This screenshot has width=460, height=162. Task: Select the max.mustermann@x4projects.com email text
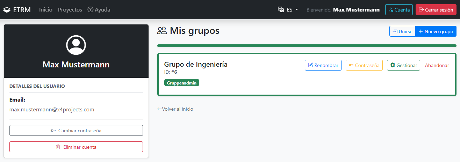52,110
